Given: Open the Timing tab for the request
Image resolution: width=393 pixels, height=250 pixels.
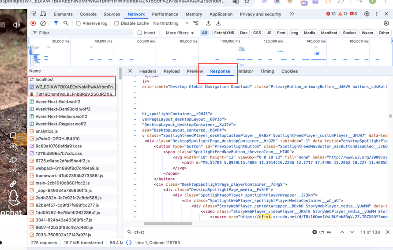Looking at the screenshot, I should coord(267,71).
